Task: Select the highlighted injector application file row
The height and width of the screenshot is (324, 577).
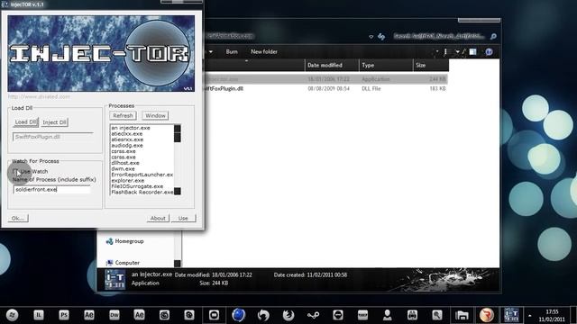Action: (x=325, y=79)
